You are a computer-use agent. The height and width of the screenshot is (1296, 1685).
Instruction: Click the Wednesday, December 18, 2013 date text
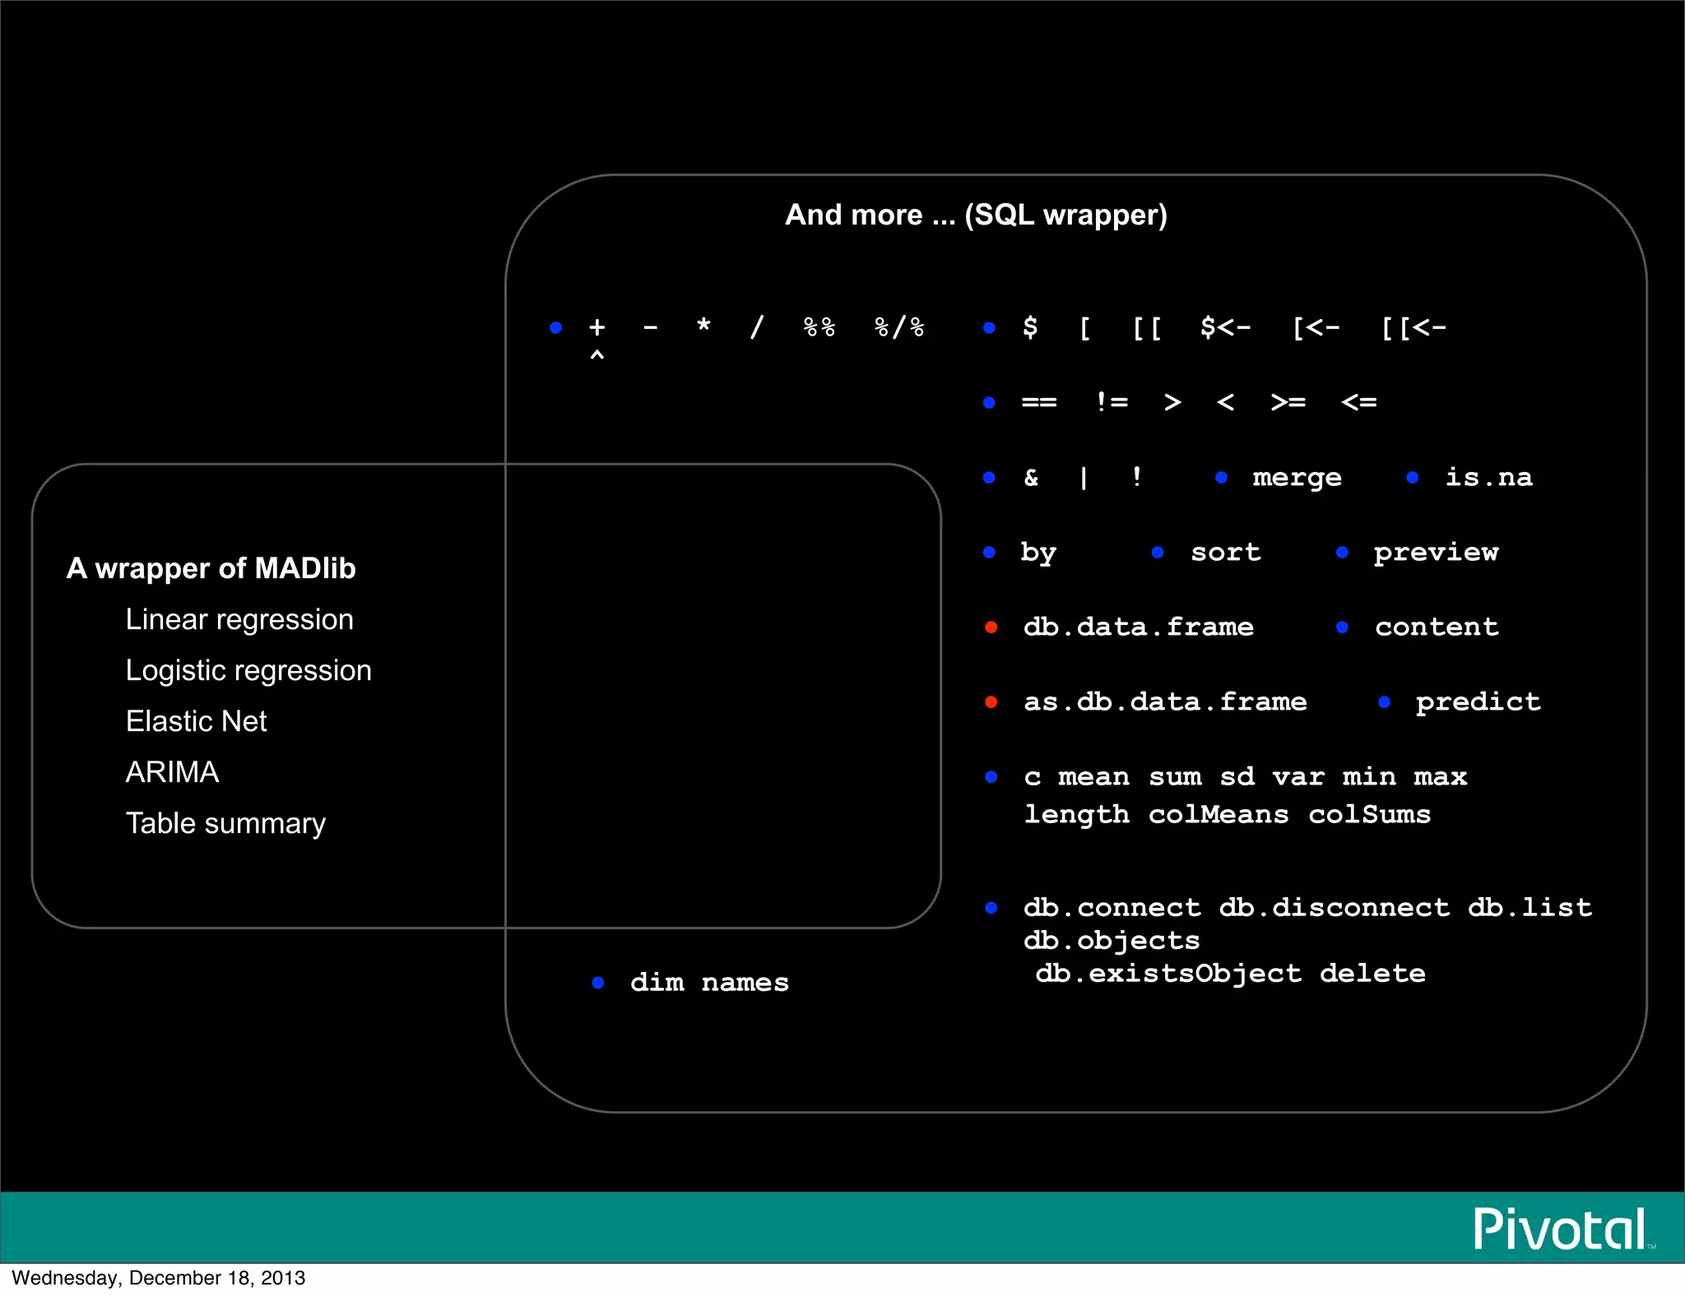click(158, 1278)
